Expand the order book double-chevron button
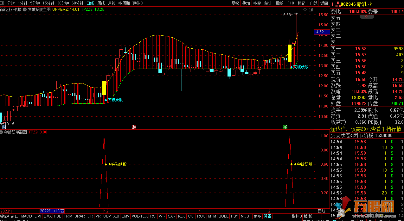This screenshot has width=404, height=221. [367, 16]
